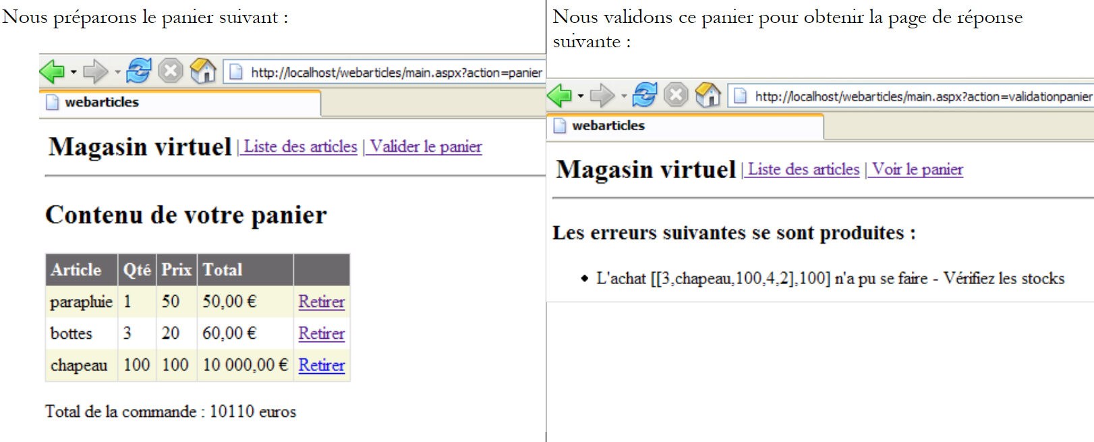1094x442 pixels.
Task: Click the Voir le panier link
Action: pos(917,169)
